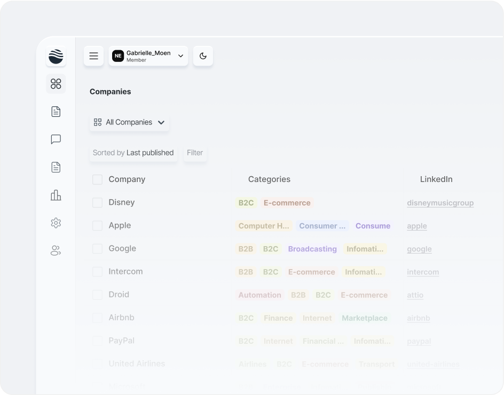Open the intercom LinkedIn link
The width and height of the screenshot is (504, 395).
423,272
